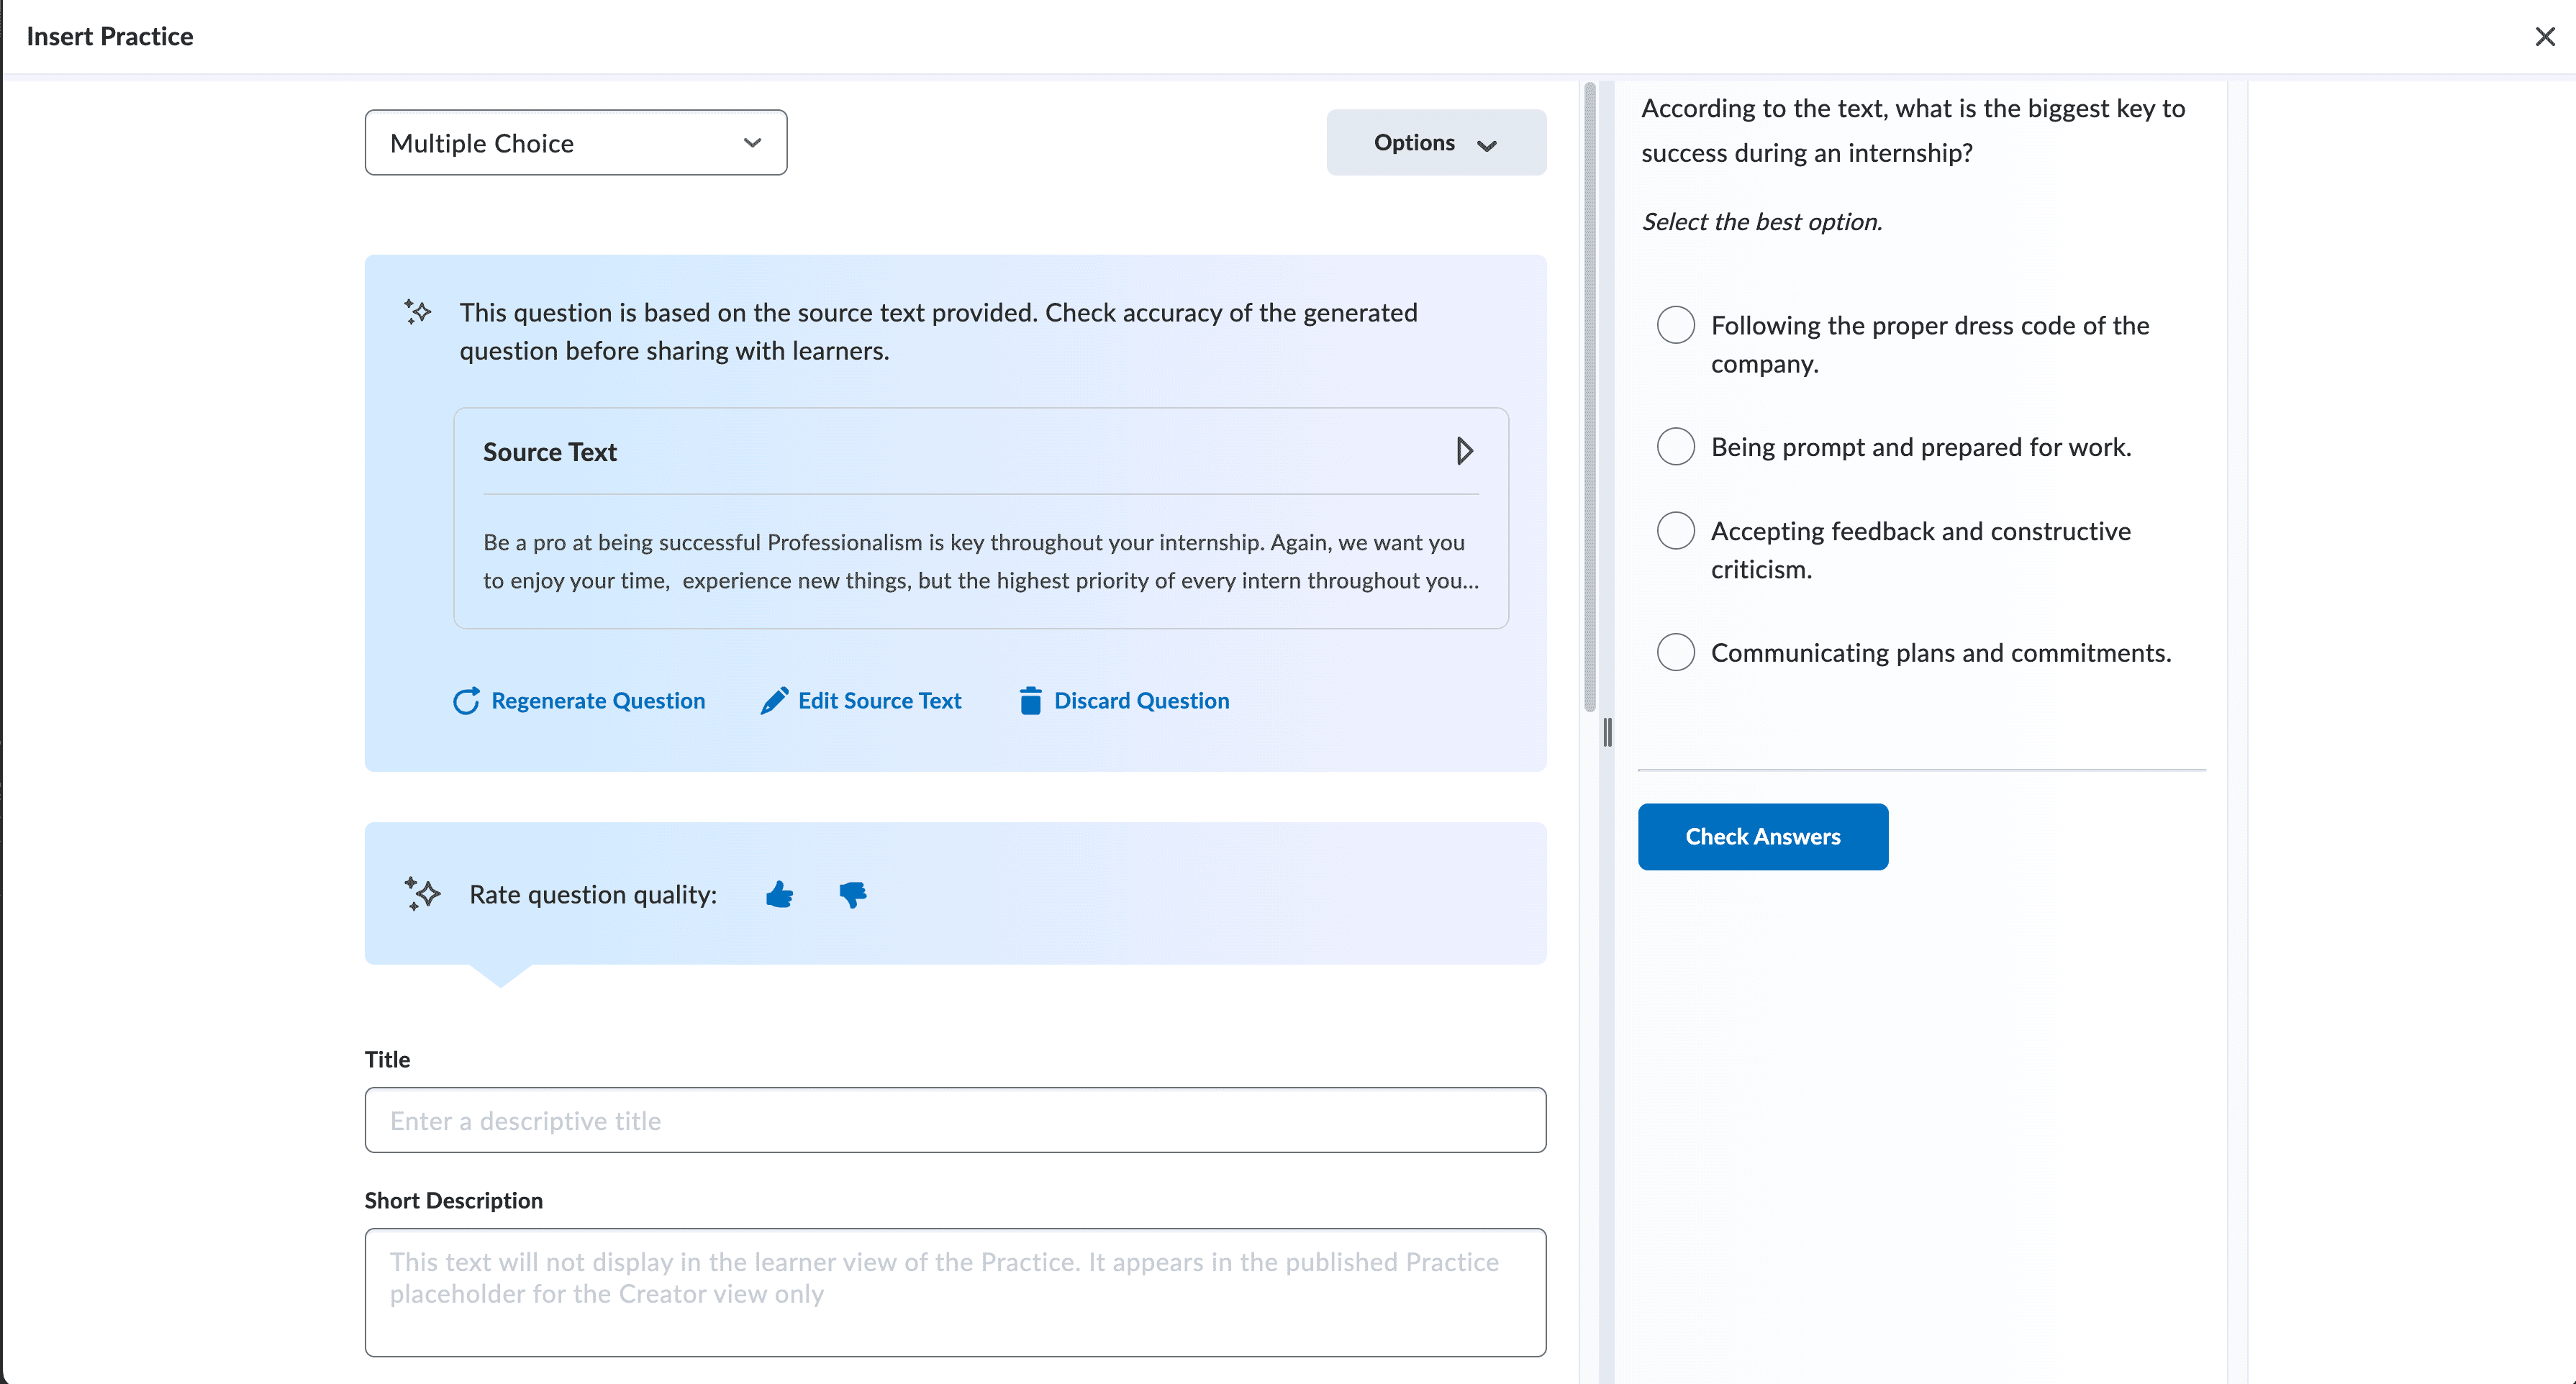The height and width of the screenshot is (1384, 2576).
Task: Select being prompt and prepared answer
Action: pyautogui.click(x=1675, y=446)
